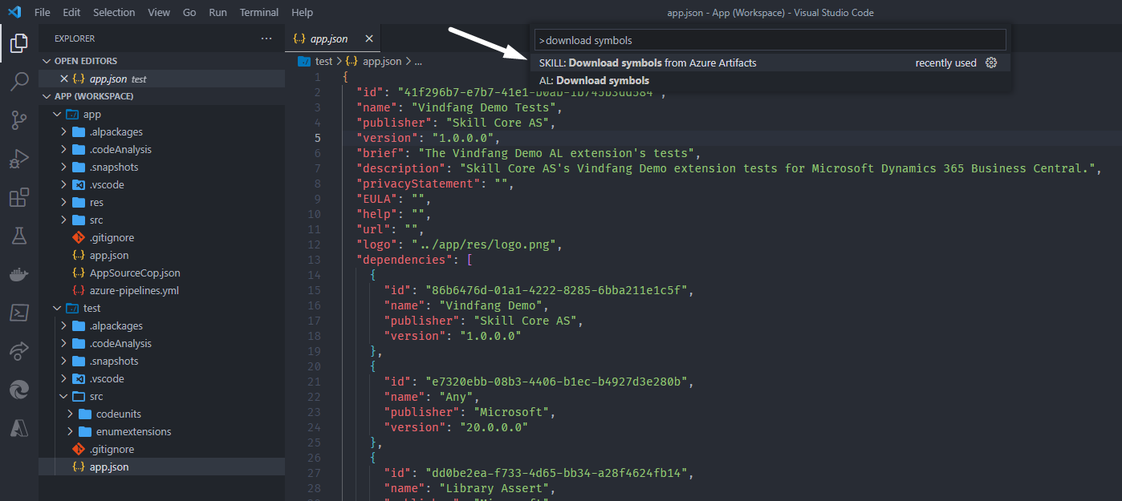Run AL: Download symbols command
The height and width of the screenshot is (501, 1122).
point(594,80)
